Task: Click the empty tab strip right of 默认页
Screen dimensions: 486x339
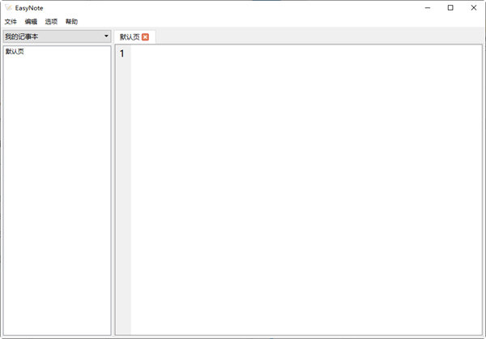Action: click(316, 36)
